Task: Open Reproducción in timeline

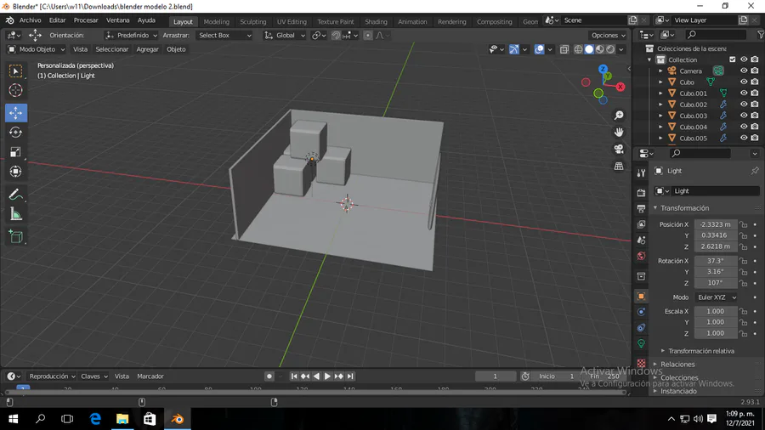Action: 52,376
